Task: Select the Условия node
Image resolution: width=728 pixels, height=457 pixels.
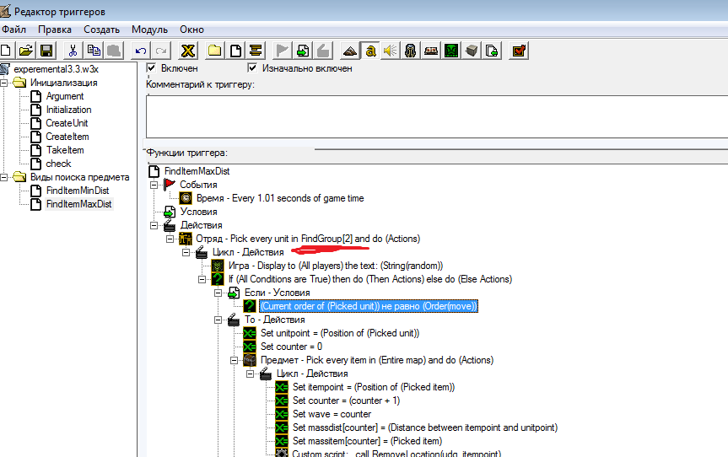Action: coord(199,212)
